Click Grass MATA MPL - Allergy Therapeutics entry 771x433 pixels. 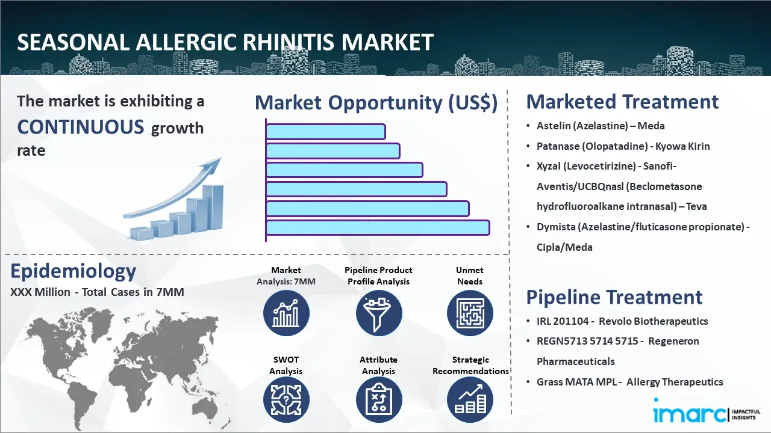[629, 382]
